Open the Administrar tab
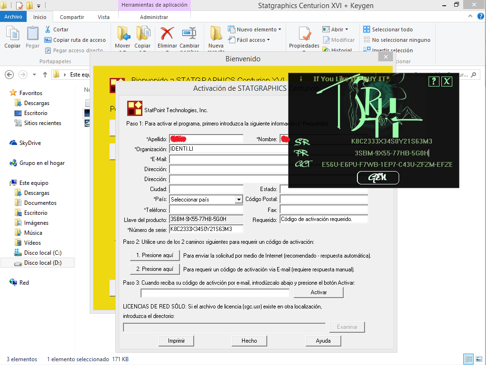 tap(154, 17)
